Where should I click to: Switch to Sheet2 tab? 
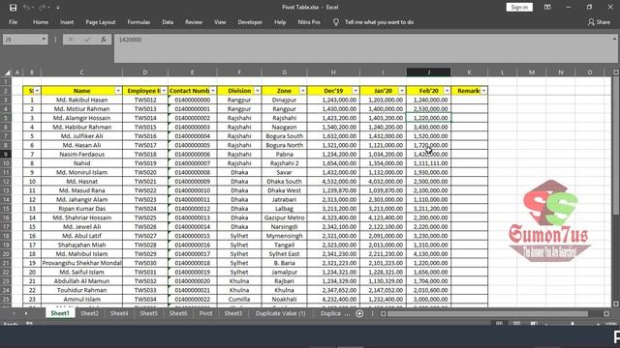click(x=89, y=313)
